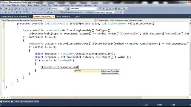Open the Edit menu

tap(3, 5)
